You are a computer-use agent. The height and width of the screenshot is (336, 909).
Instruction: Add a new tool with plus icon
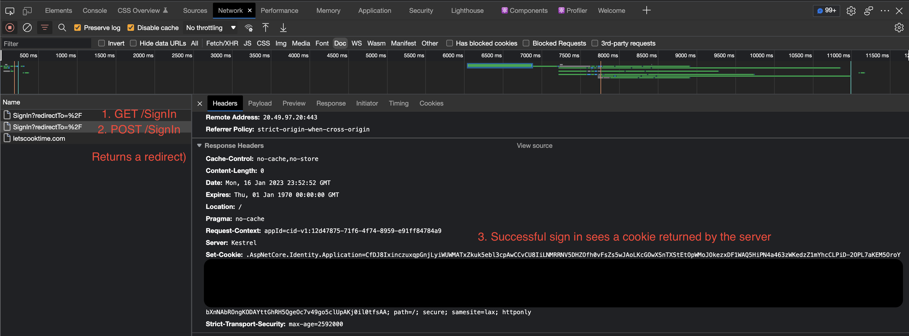pos(646,11)
